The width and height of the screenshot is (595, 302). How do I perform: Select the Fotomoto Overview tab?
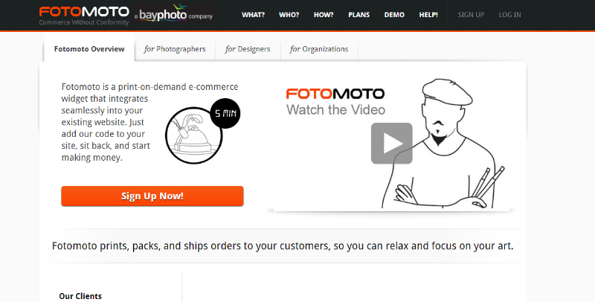coord(89,48)
